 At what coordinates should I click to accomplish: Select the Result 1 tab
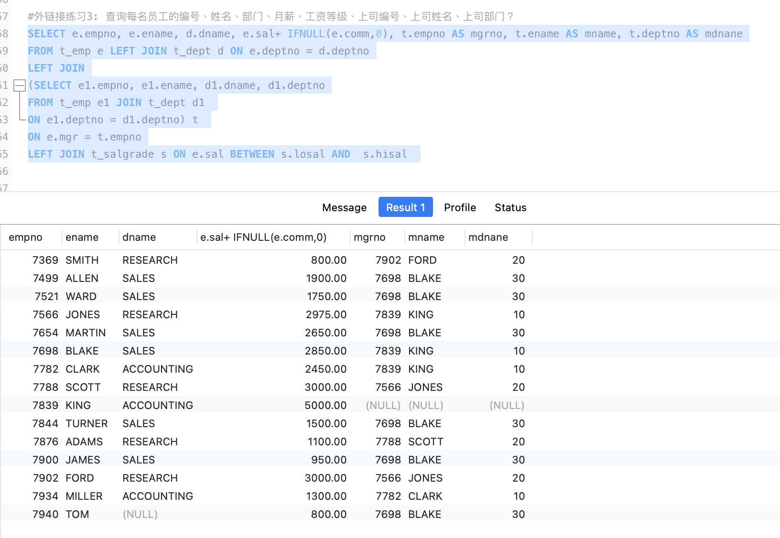coord(405,207)
